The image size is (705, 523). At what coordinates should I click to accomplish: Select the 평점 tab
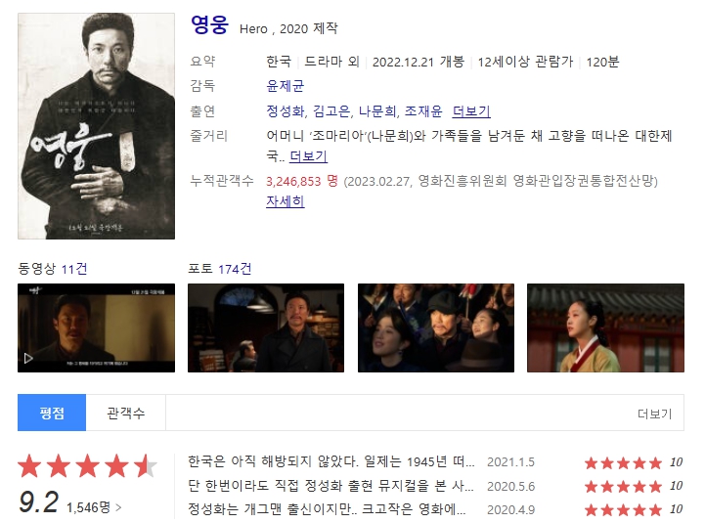point(52,413)
